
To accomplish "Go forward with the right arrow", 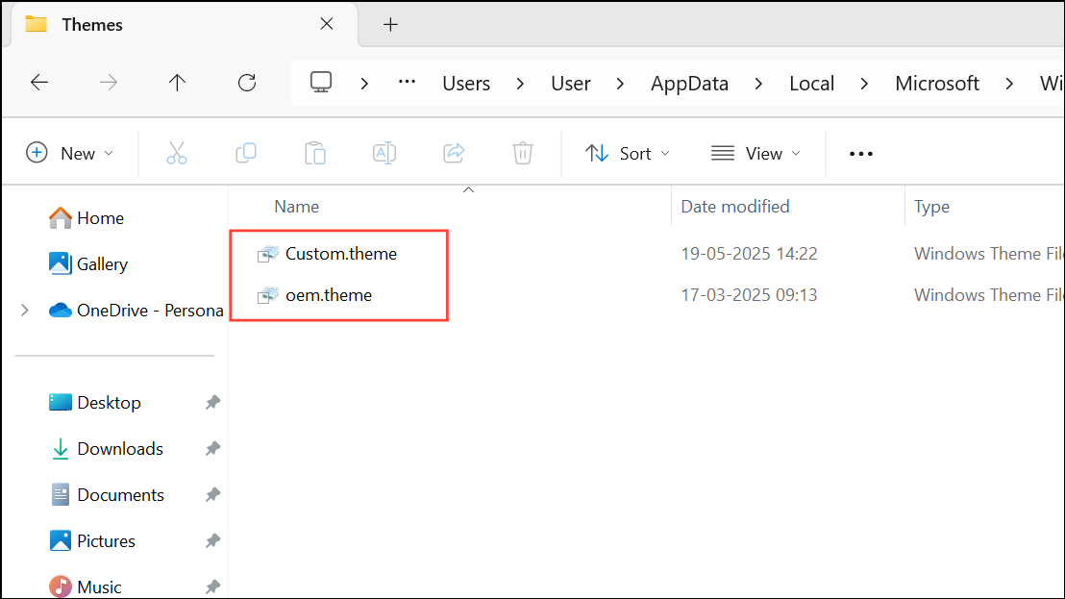I will point(109,83).
